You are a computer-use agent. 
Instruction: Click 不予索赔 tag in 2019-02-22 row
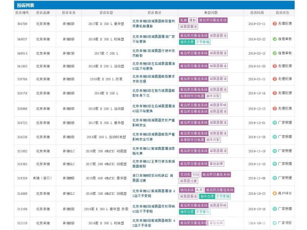[x=203, y=42]
